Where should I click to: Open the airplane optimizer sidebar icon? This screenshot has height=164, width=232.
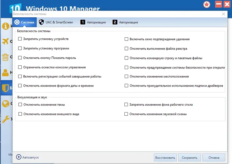tap(6, 41)
